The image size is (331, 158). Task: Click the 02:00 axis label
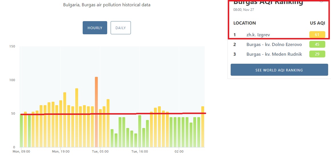(179, 151)
